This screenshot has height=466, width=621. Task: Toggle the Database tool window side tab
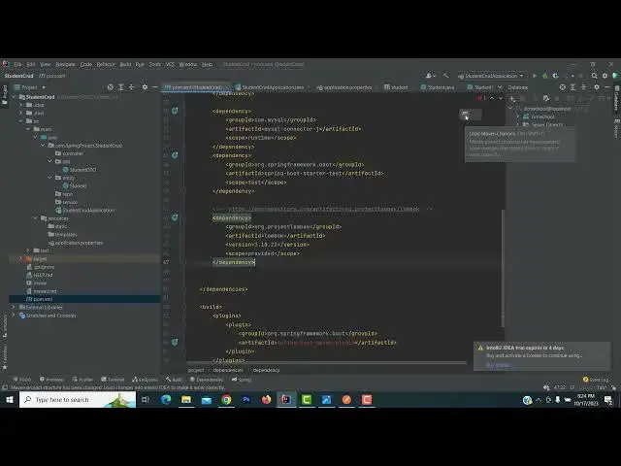click(x=615, y=104)
